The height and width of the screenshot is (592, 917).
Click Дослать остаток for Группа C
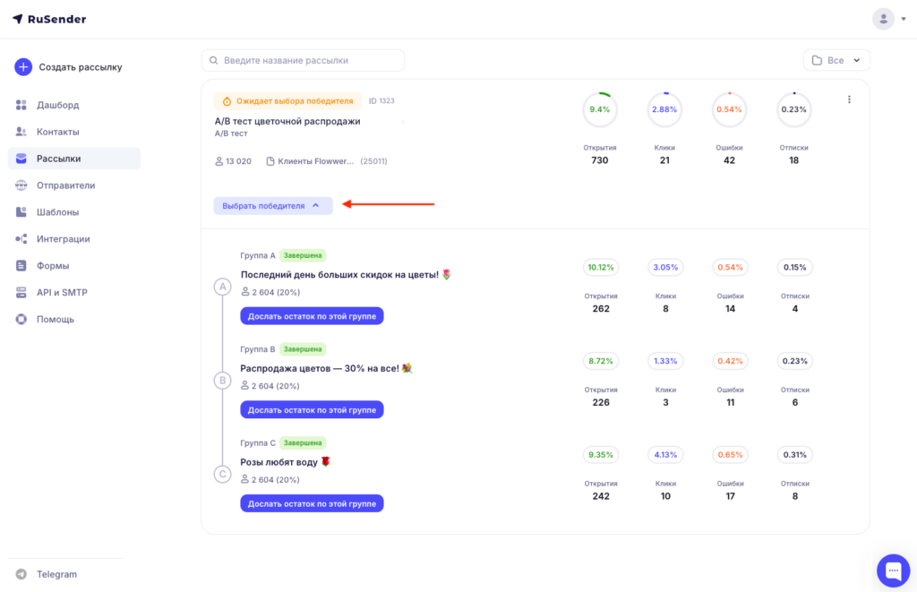point(312,503)
